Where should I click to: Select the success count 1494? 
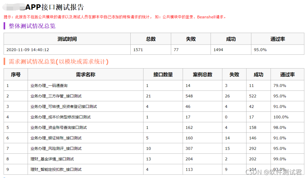pyautogui.click(x=218, y=50)
